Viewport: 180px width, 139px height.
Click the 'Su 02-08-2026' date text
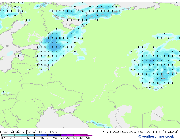pos(120,132)
